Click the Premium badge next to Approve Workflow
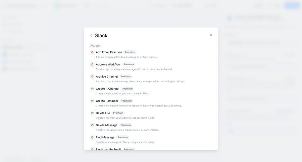The height and width of the screenshot is (162, 302). click(129, 64)
